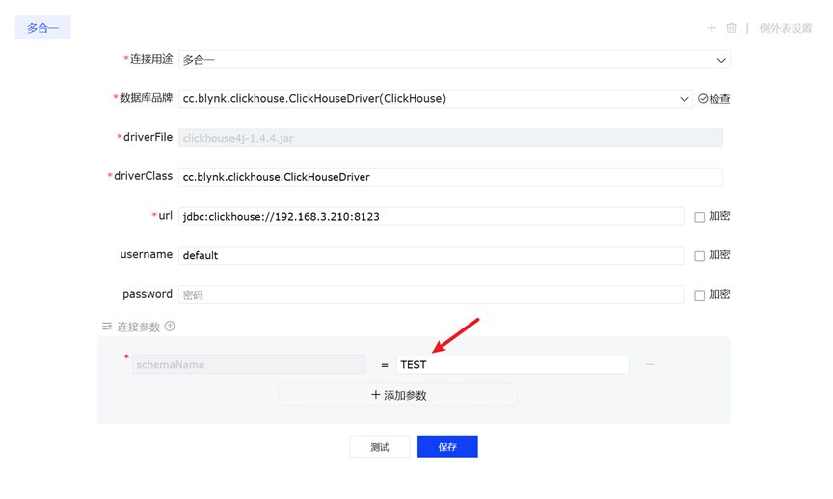Enable 加密 checkbox for password
Screen dimensions: 833x499
(x=700, y=295)
